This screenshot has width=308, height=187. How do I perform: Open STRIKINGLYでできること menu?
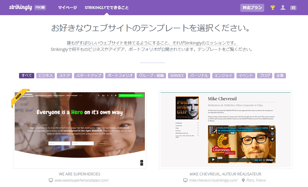click(x=107, y=8)
